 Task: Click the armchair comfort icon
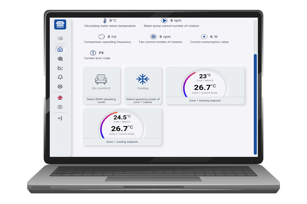pyautogui.click(x=101, y=79)
